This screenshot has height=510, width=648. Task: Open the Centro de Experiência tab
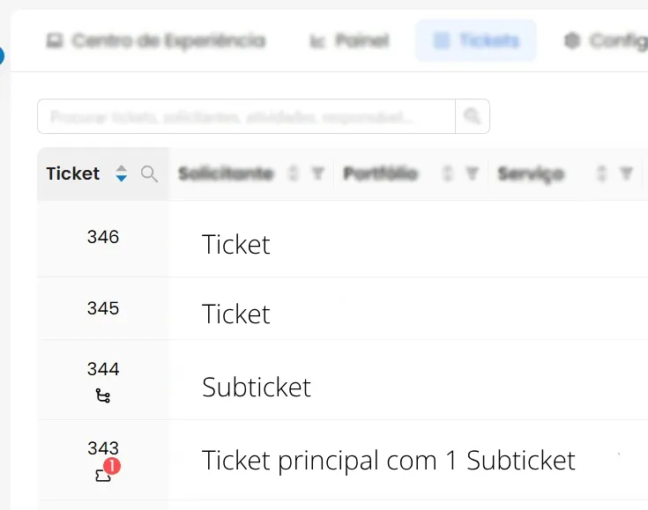coord(156,41)
